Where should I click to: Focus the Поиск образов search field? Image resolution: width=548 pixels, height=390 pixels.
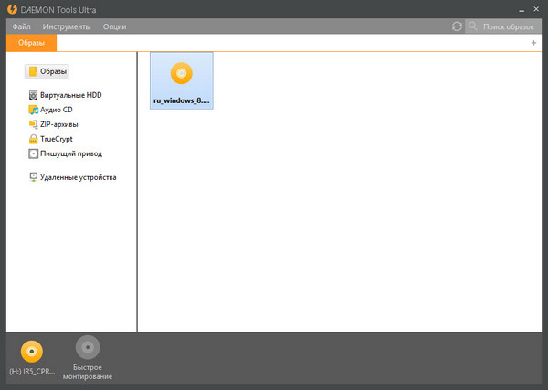(x=507, y=26)
